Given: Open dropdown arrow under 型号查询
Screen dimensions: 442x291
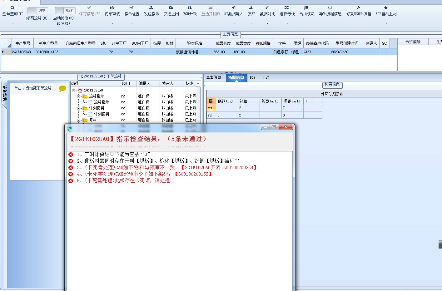Looking at the screenshot, I should [x=13, y=23].
